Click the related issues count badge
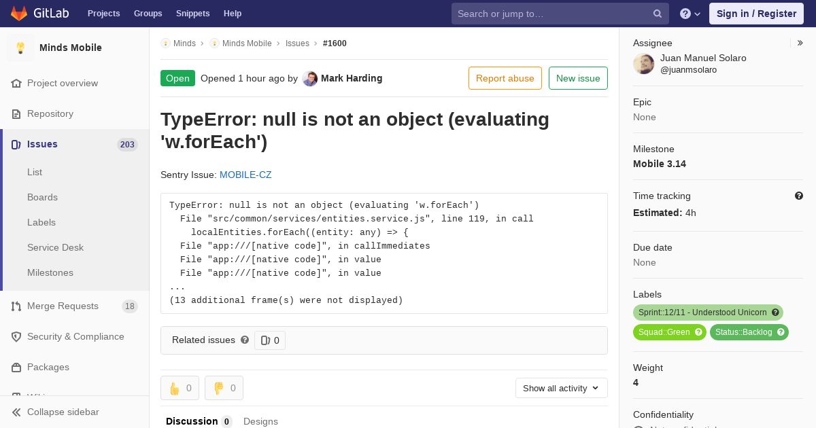Screen dimensions: 816x428 [x=270, y=340]
